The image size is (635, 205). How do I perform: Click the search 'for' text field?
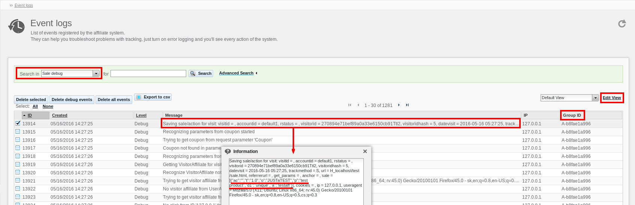pos(148,74)
